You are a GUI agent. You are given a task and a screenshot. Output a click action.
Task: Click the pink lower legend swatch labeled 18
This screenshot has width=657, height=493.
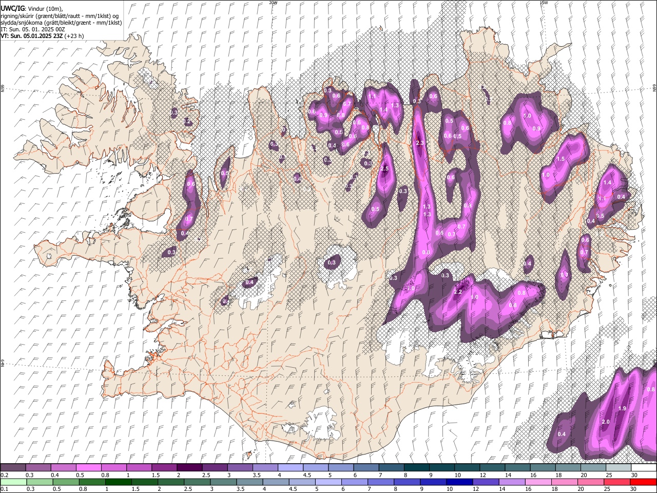(565, 482)
